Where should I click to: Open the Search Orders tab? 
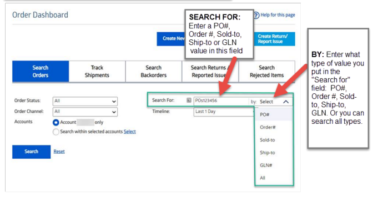(x=41, y=72)
